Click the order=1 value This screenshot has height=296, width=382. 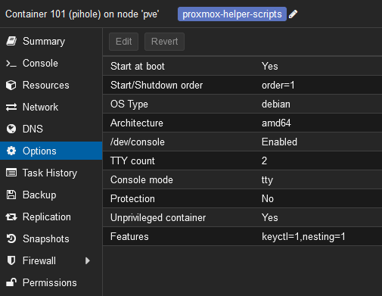[x=278, y=86]
